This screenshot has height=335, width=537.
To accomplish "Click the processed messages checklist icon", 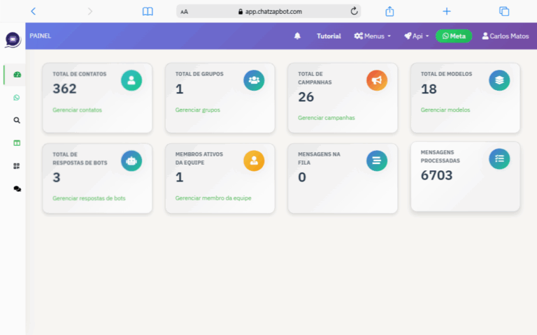I will pos(499,158).
